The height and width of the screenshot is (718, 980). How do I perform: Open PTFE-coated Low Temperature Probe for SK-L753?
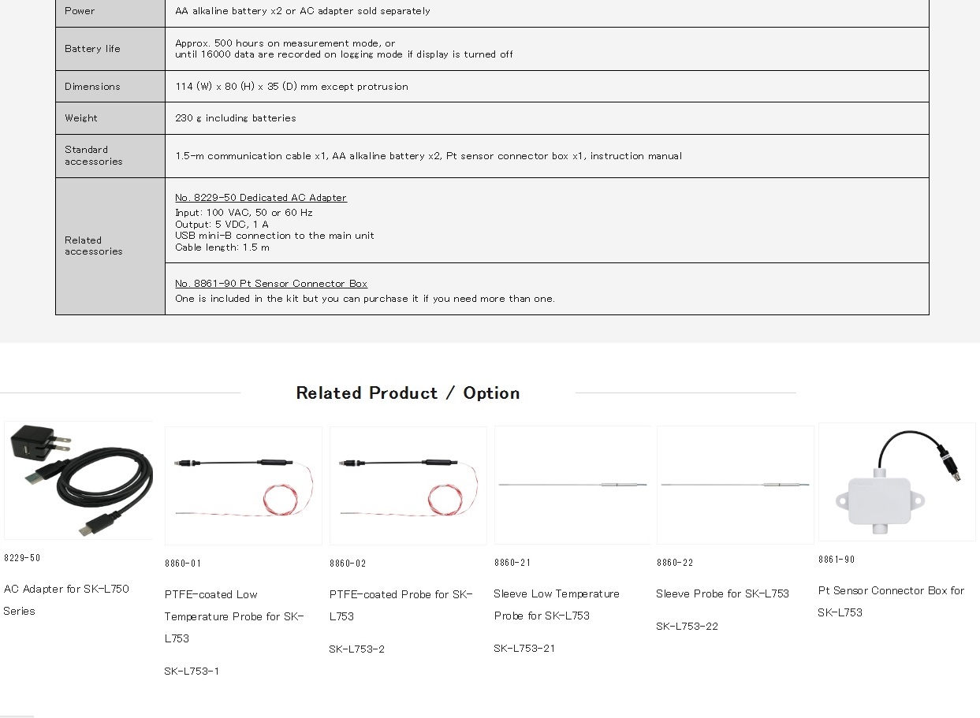tap(234, 616)
